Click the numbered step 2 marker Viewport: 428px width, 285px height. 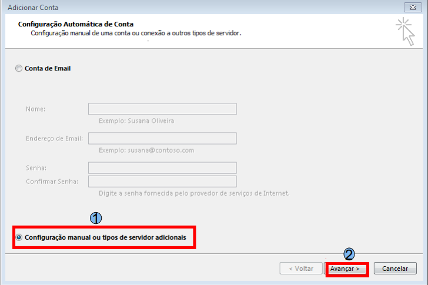click(x=349, y=254)
